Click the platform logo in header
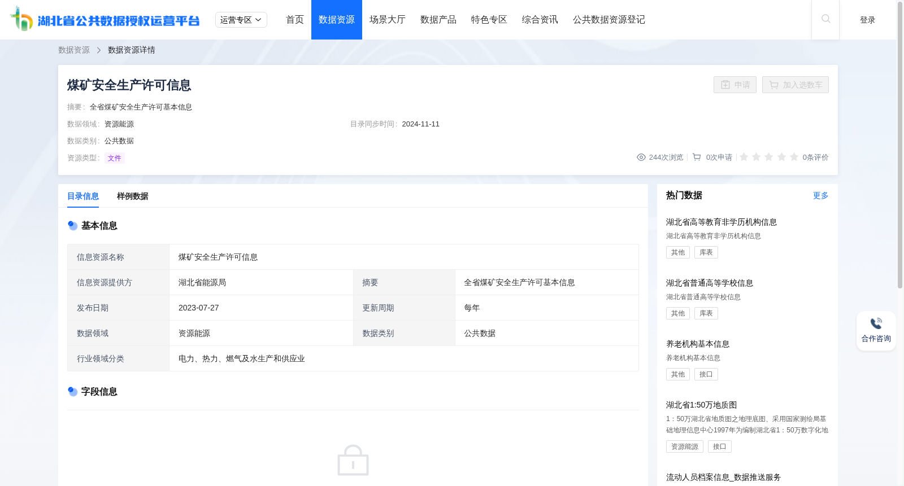This screenshot has height=486, width=904. tap(105, 19)
